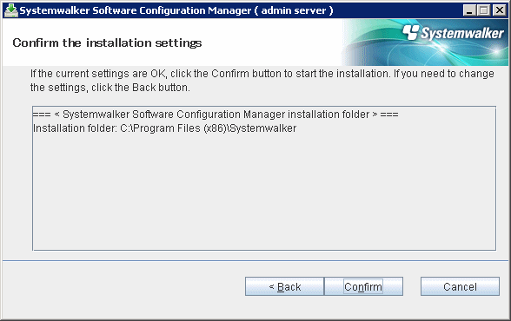Click the installer icon in title bar
This screenshot has height=321, width=511.
pyautogui.click(x=11, y=10)
